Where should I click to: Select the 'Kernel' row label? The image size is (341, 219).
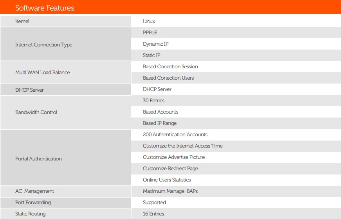pos(22,21)
